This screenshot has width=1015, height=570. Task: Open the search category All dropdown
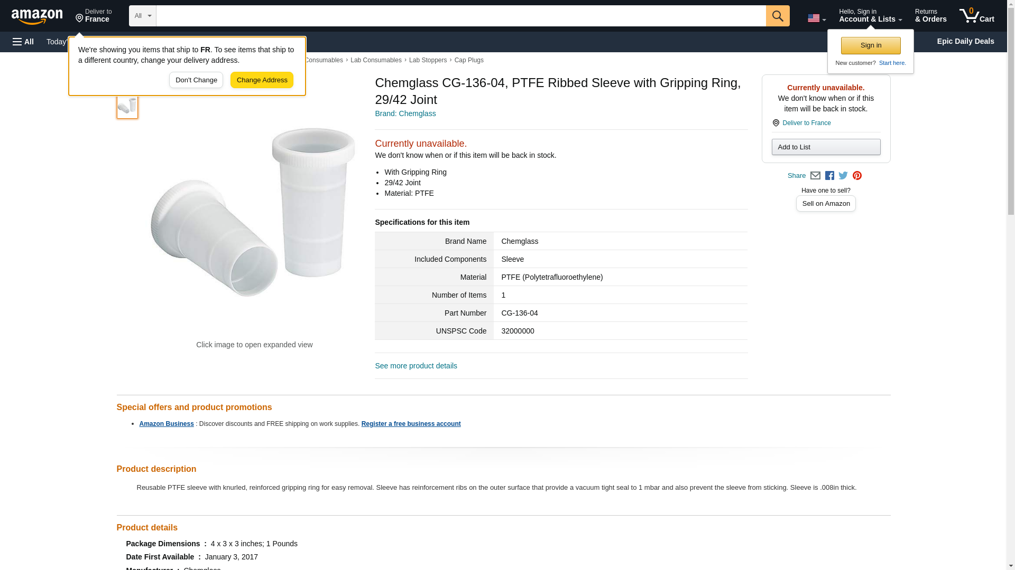142,16
